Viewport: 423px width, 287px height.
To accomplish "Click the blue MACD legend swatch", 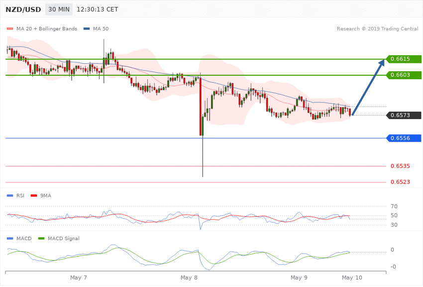I will (x=10, y=238).
